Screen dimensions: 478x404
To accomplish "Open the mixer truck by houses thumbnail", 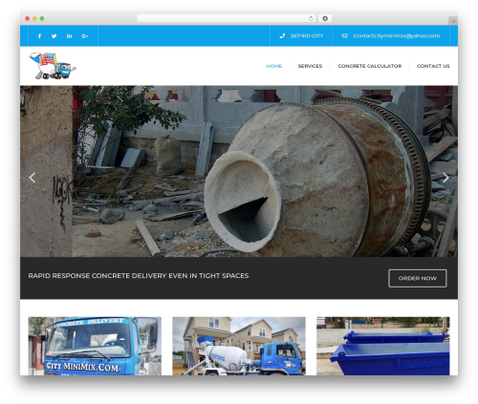I will (239, 346).
